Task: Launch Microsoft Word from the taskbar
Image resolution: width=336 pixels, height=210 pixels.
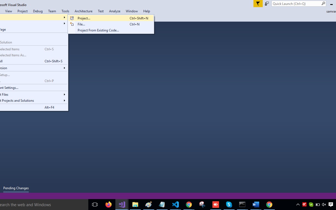Action: click(256, 205)
